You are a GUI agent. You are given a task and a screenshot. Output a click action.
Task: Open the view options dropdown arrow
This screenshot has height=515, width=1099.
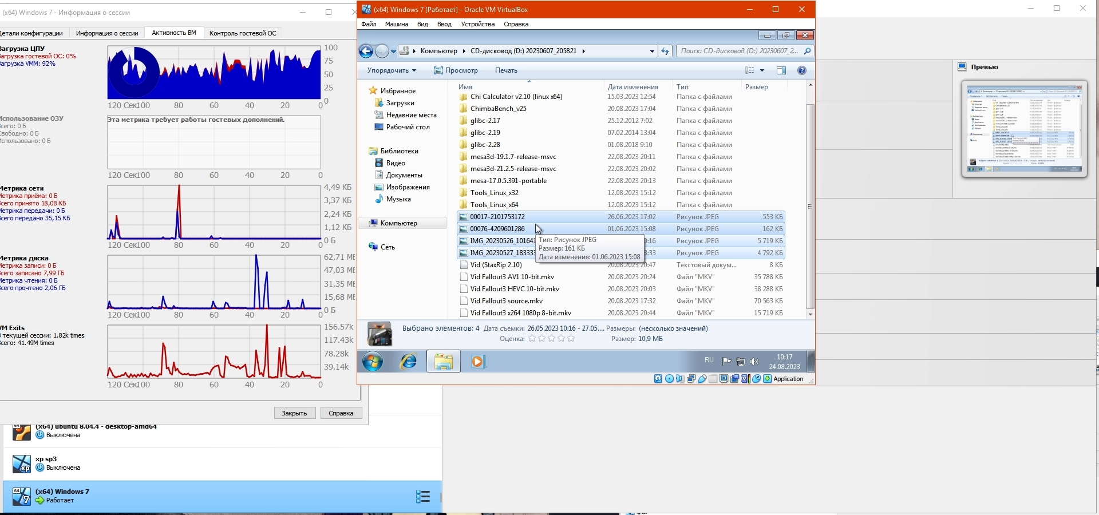[x=762, y=70]
